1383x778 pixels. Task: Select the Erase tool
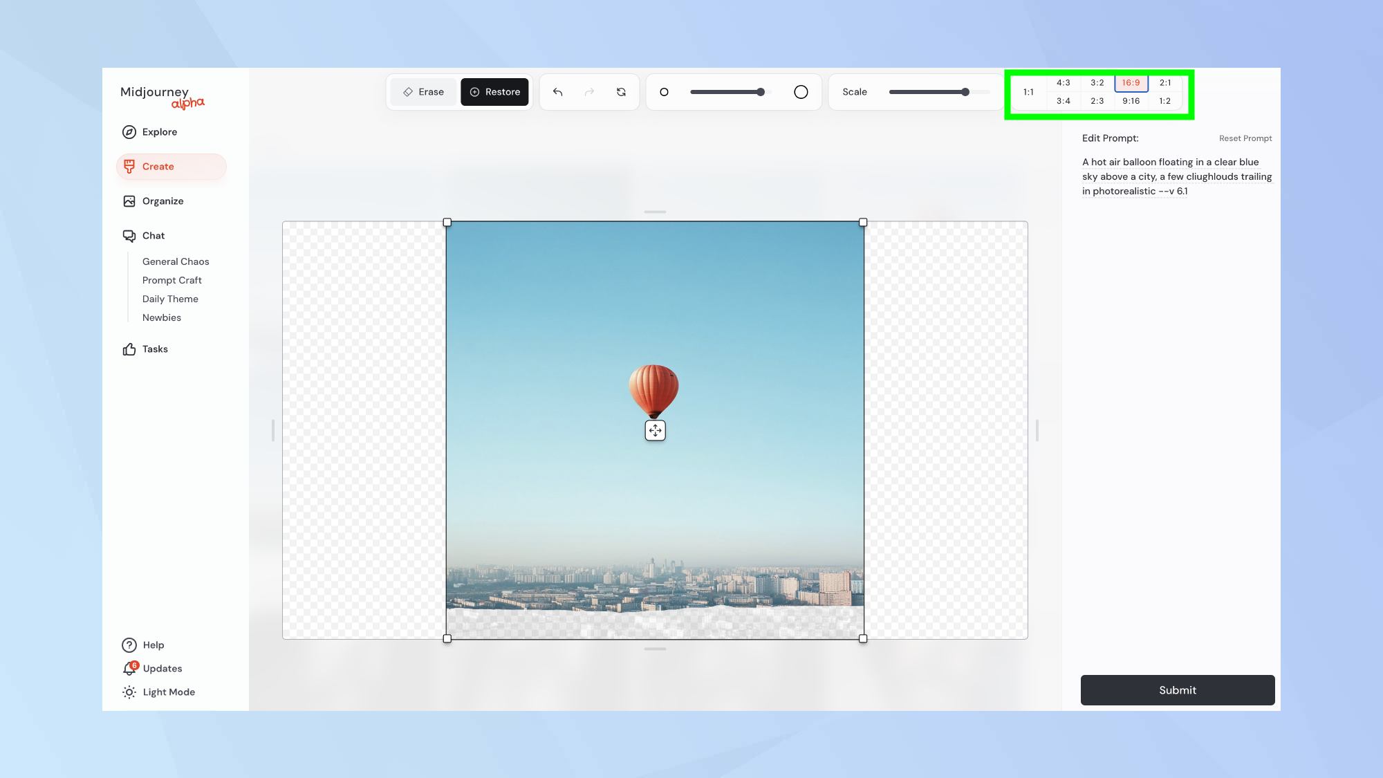tap(423, 92)
